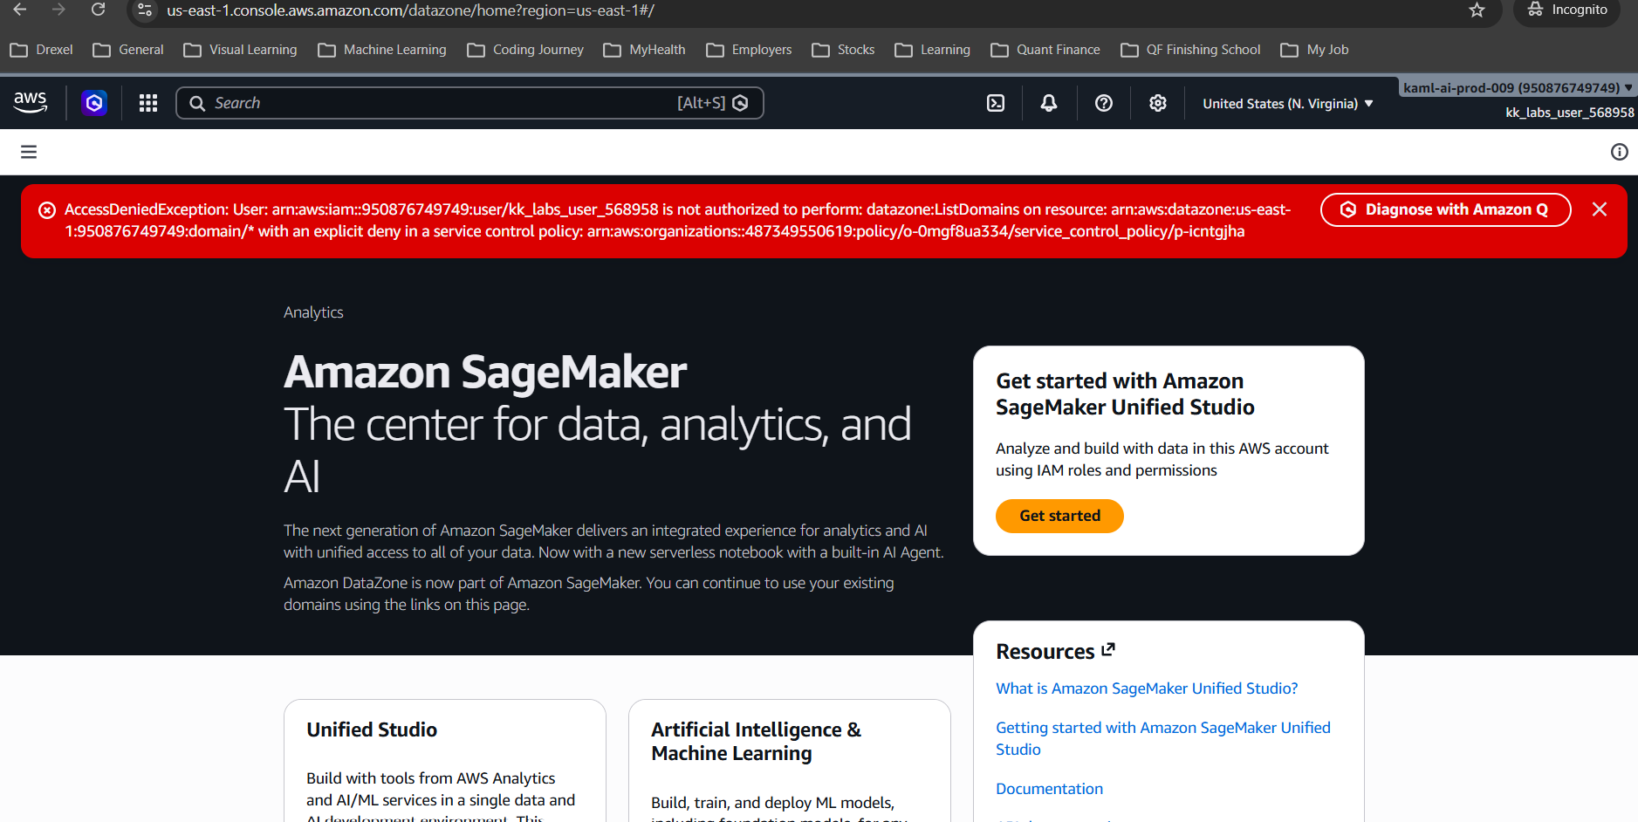Focus the AWS Search field
The width and height of the screenshot is (1638, 822).
[x=469, y=103]
